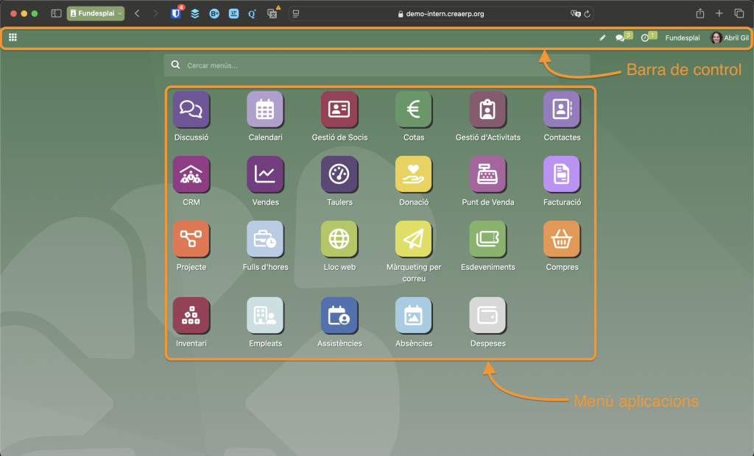Screen dimensions: 754x456
Task: Open Màrqueting per correu app
Action: (413, 239)
